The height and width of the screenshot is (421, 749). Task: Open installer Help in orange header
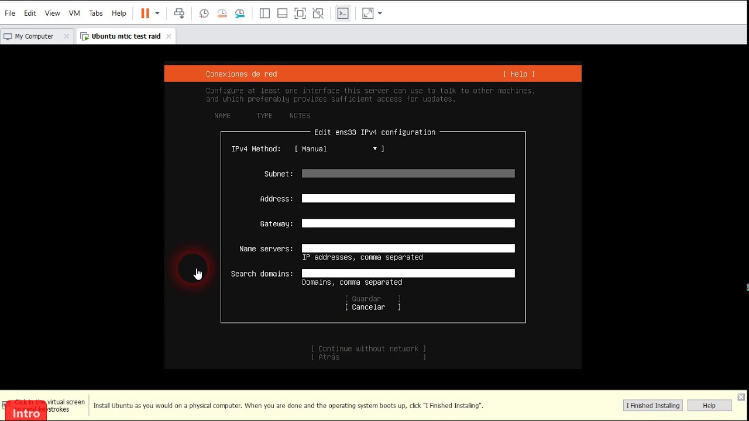(x=519, y=74)
